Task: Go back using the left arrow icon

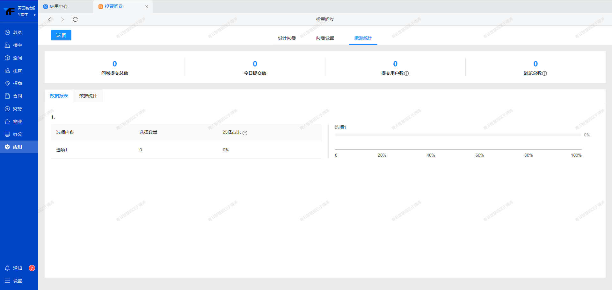Action: pos(50,19)
